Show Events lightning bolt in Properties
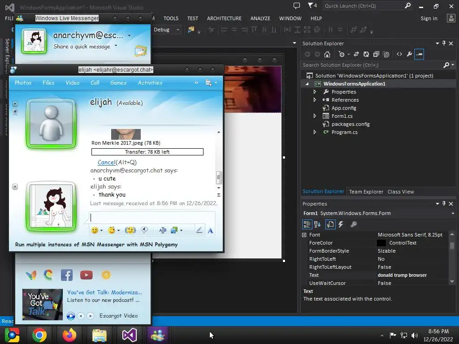The height and width of the screenshot is (344, 459). pos(341,224)
